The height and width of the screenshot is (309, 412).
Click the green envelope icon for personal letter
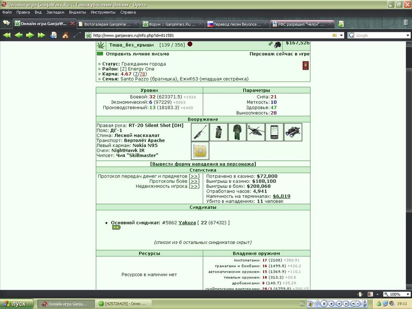pyautogui.click(x=100, y=54)
